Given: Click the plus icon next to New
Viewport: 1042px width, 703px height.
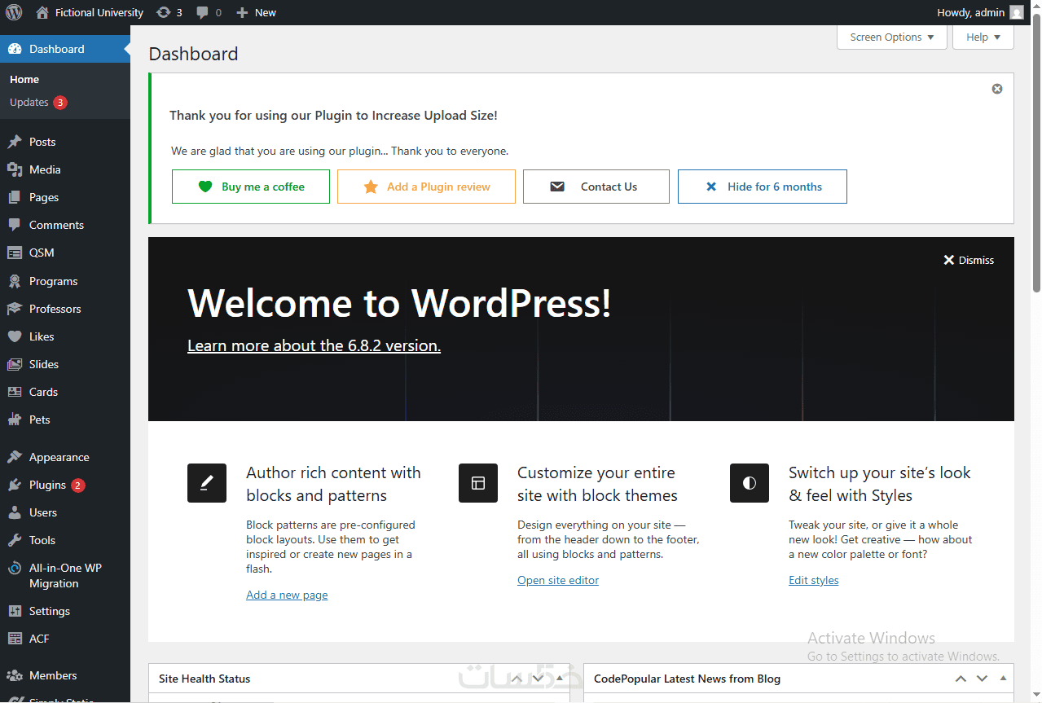Looking at the screenshot, I should coord(242,12).
